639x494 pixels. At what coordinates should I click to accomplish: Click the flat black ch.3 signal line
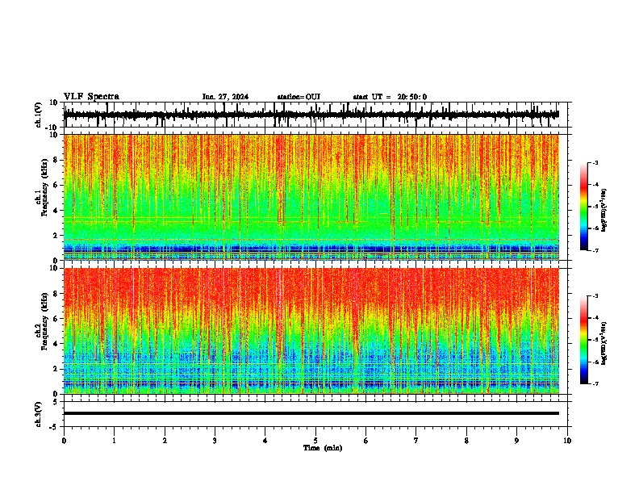click(311, 413)
